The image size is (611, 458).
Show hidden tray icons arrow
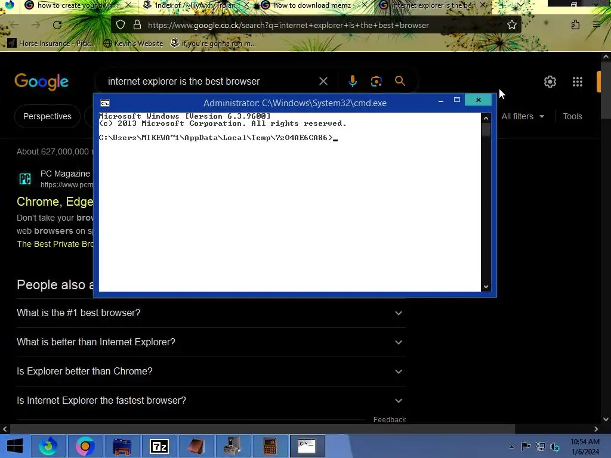(x=511, y=446)
